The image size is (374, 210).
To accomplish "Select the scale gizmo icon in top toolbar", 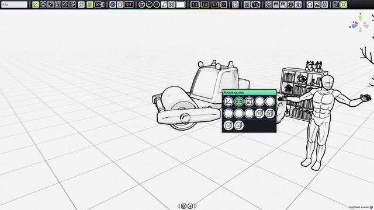I will (x=50, y=5).
